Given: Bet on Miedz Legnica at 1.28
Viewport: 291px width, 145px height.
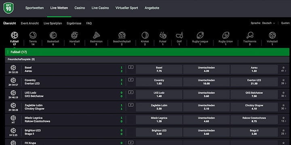Looking at the screenshot, I should tap(159, 120).
